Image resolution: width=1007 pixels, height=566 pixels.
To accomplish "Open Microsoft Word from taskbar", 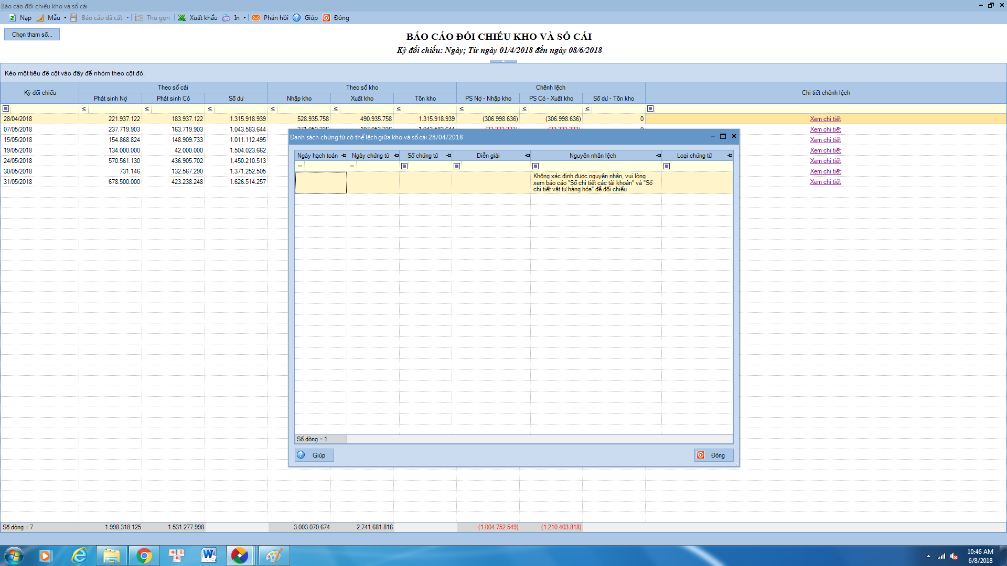I will coord(208,556).
